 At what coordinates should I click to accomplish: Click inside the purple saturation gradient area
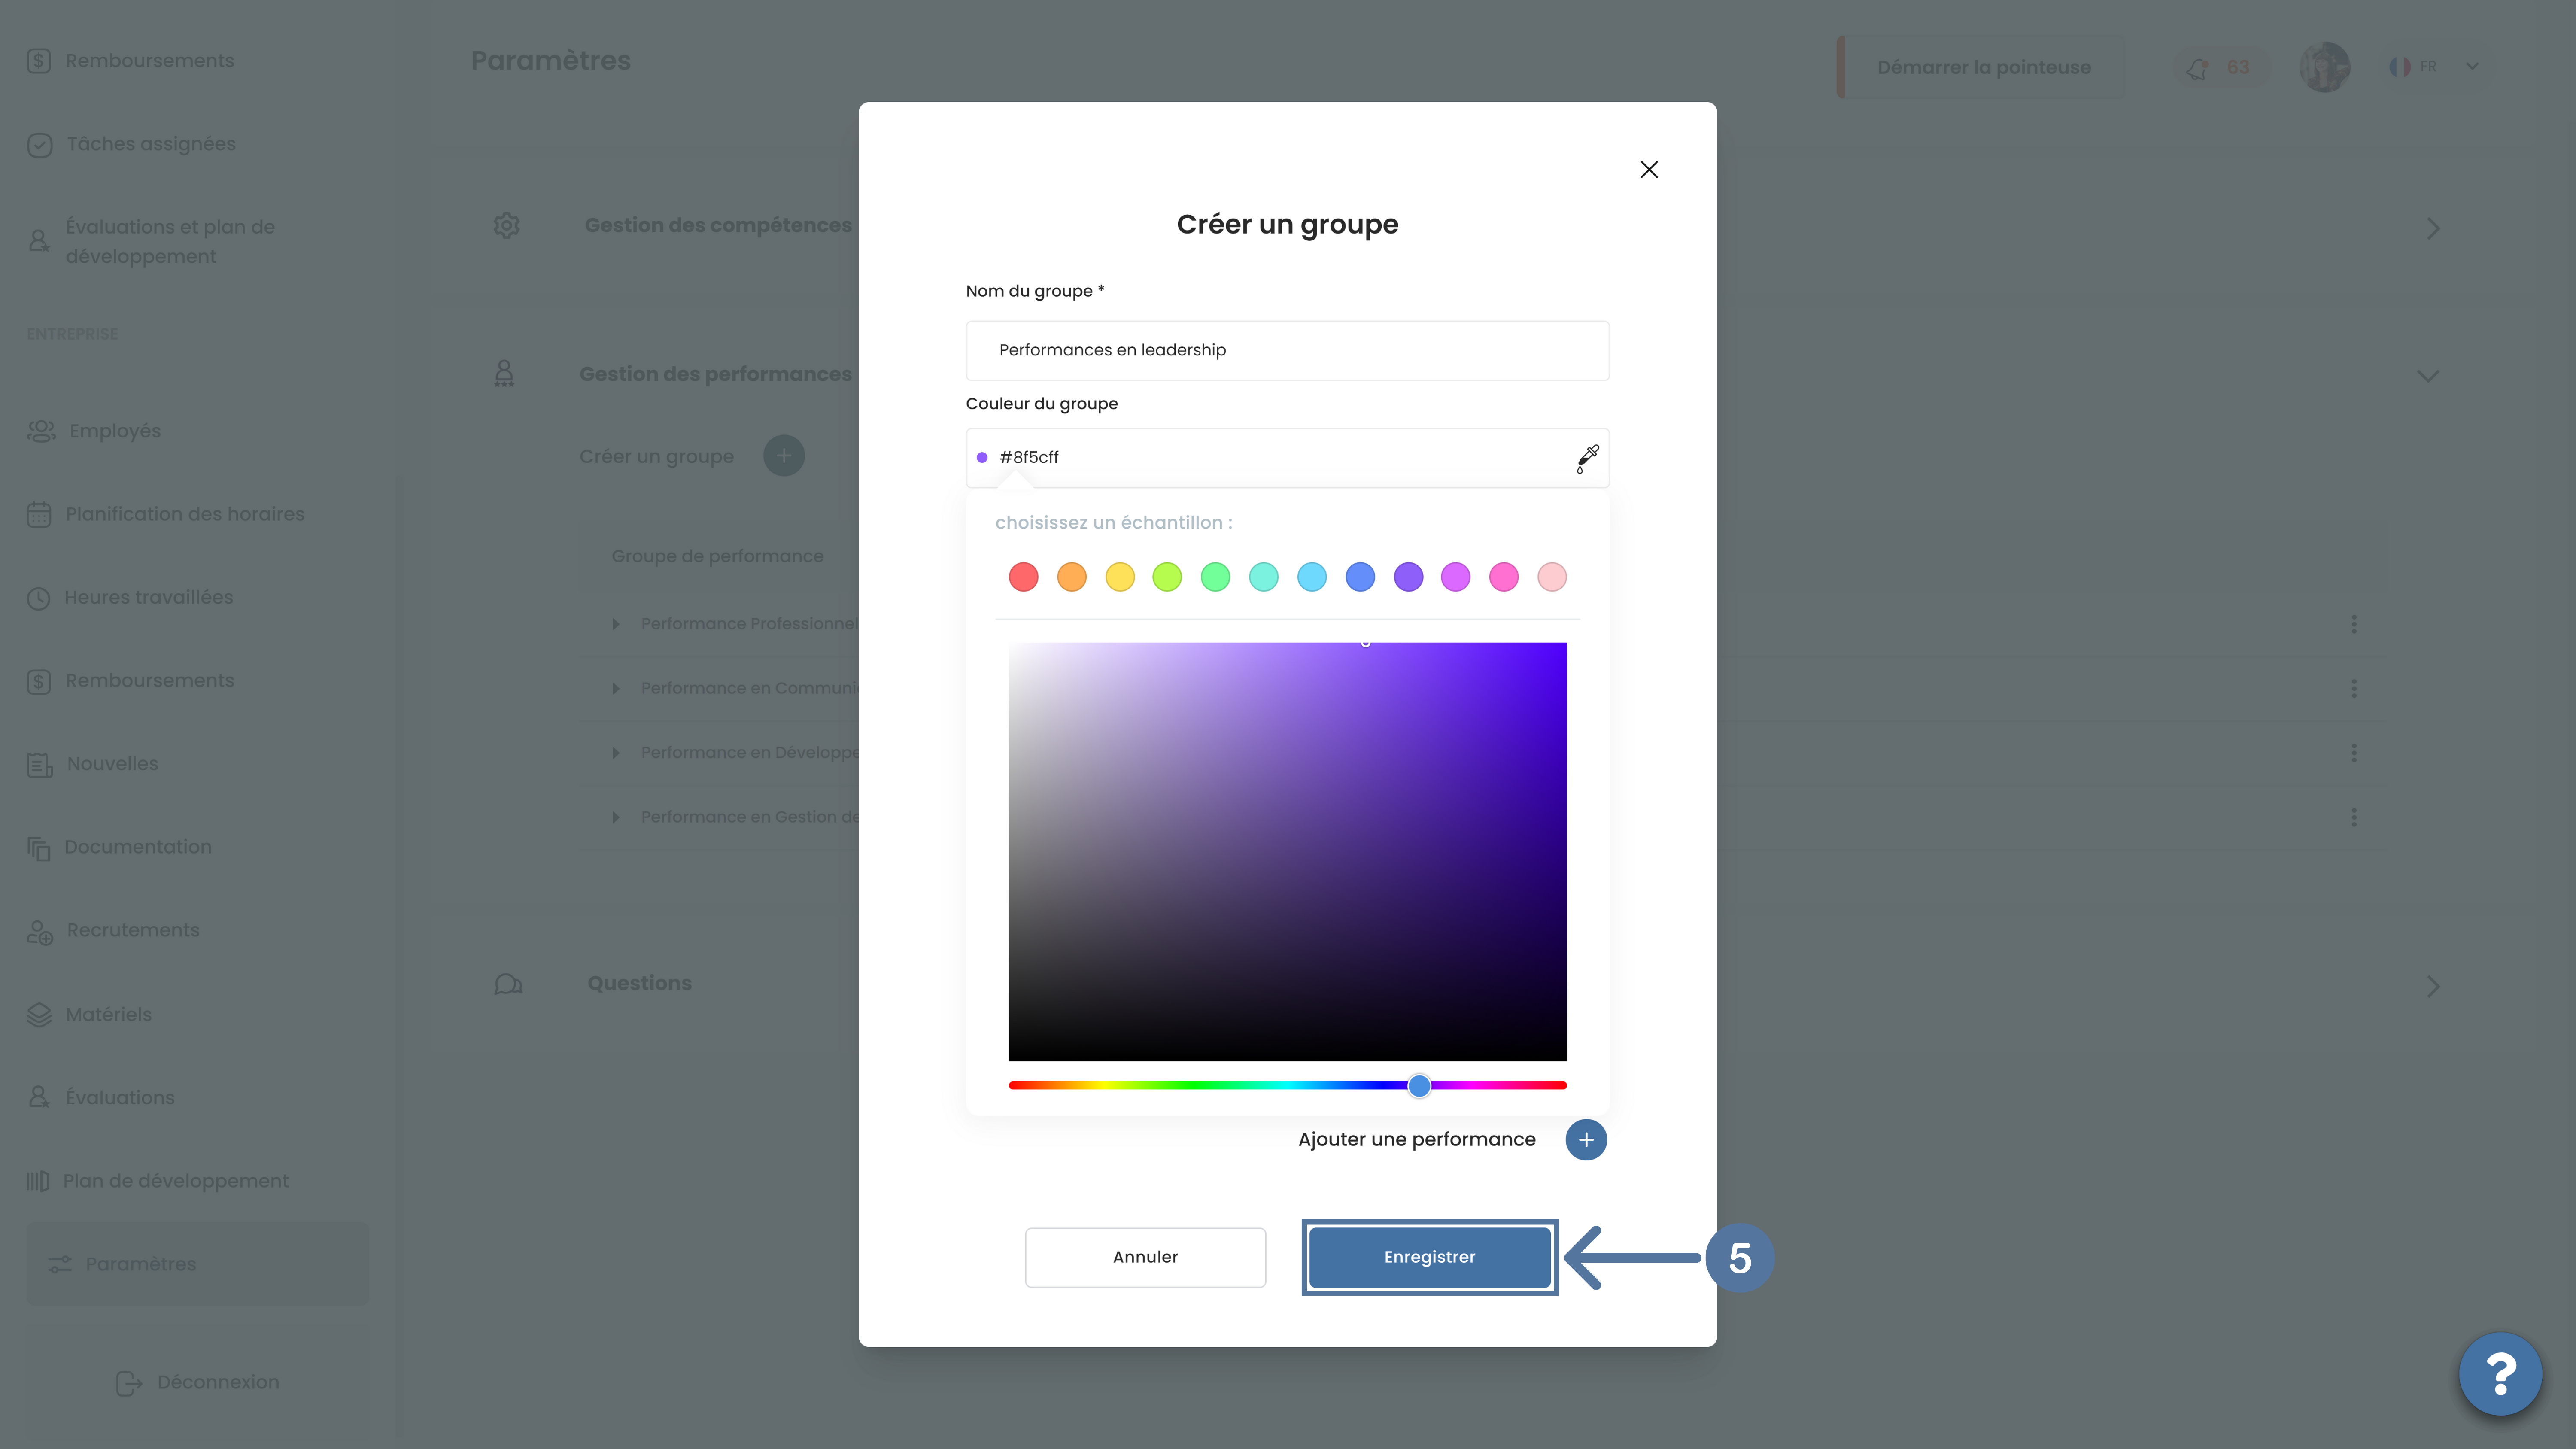click(1287, 851)
